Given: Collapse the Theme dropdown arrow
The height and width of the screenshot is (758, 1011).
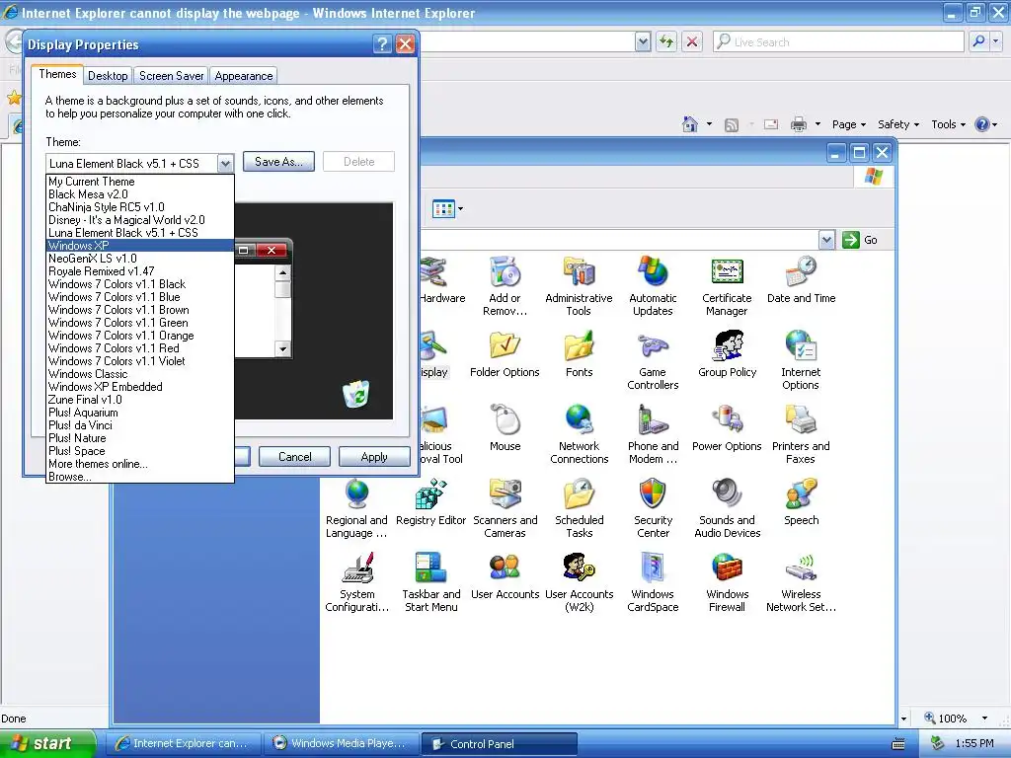Looking at the screenshot, I should click(x=225, y=164).
